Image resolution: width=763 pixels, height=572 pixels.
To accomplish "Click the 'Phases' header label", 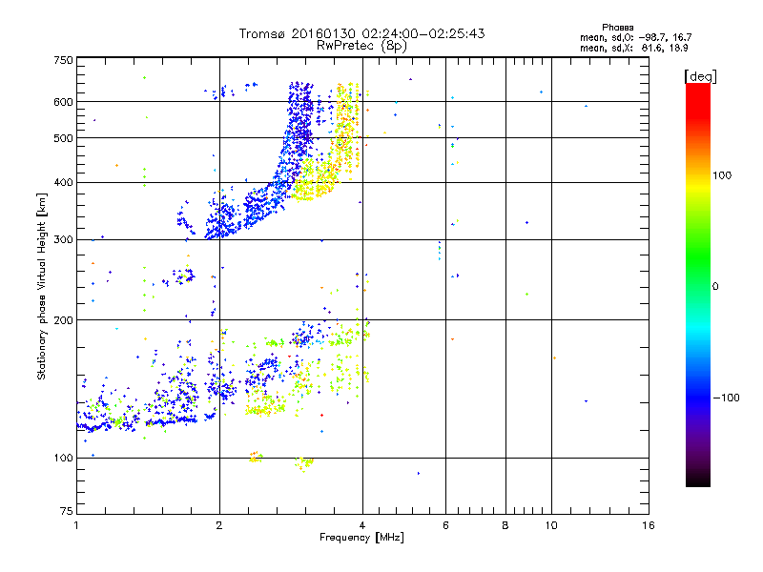I will click(617, 28).
